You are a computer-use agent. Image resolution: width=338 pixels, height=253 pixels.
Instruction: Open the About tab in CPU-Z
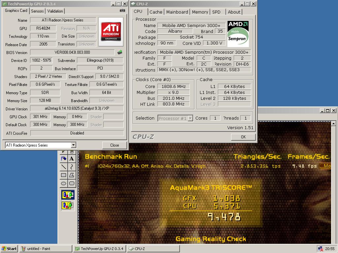tap(234, 12)
